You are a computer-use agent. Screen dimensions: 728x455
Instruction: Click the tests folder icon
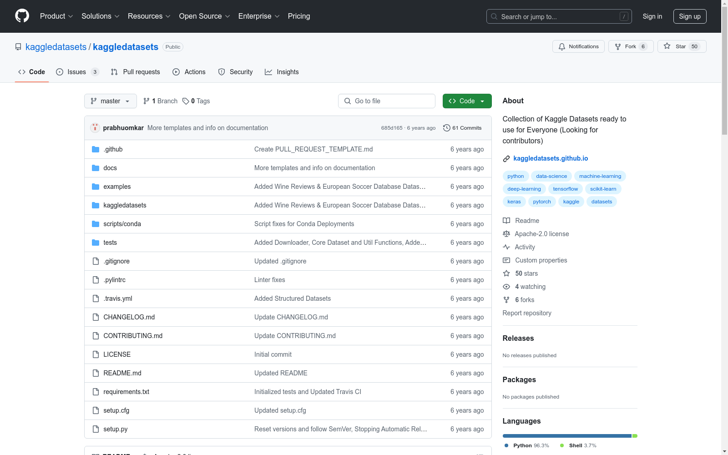(96, 243)
